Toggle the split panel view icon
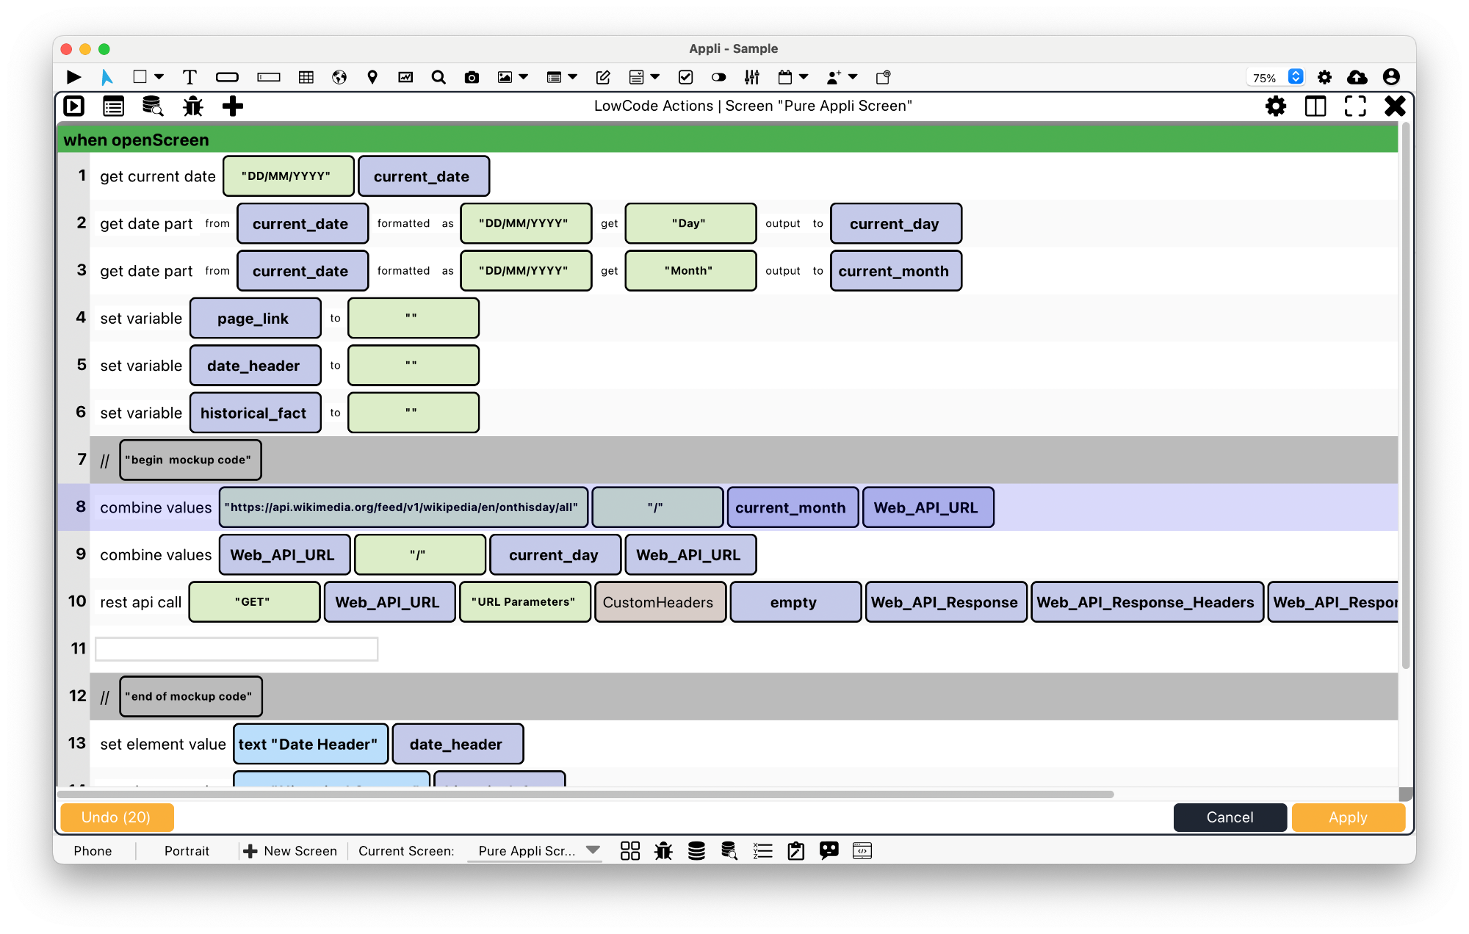This screenshot has height=934, width=1469. click(x=1315, y=106)
